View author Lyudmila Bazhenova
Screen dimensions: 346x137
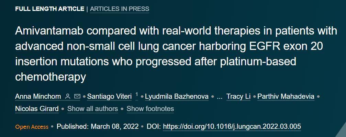177,97
